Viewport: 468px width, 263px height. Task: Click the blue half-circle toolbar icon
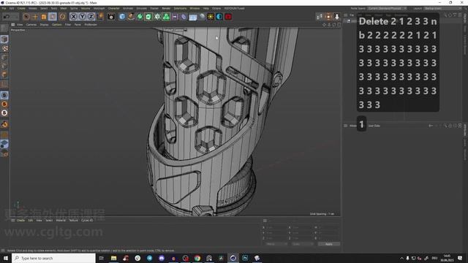point(219,17)
